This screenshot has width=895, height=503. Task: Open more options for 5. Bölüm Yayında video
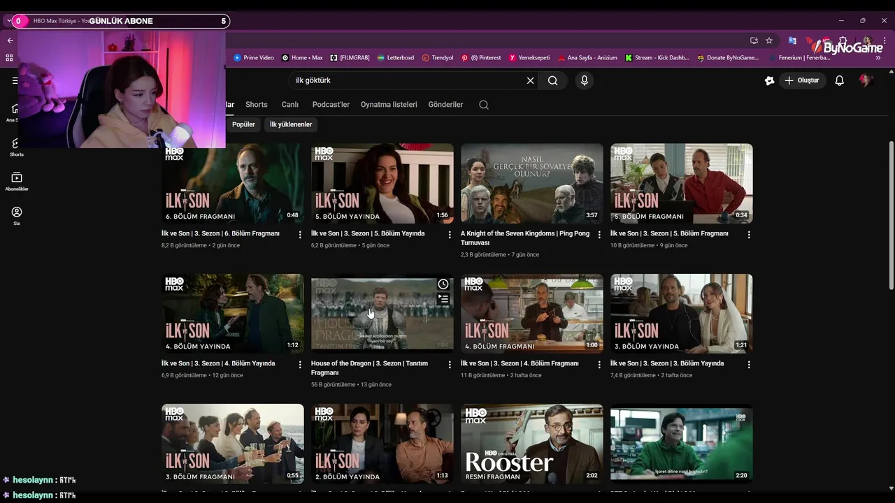tap(450, 235)
